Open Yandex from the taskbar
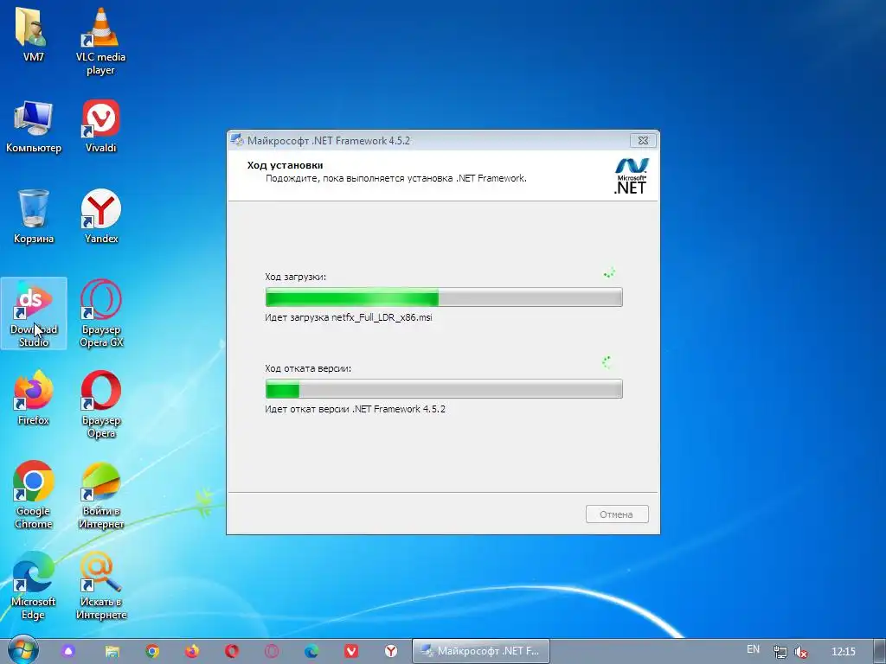This screenshot has width=886, height=664. click(390, 651)
